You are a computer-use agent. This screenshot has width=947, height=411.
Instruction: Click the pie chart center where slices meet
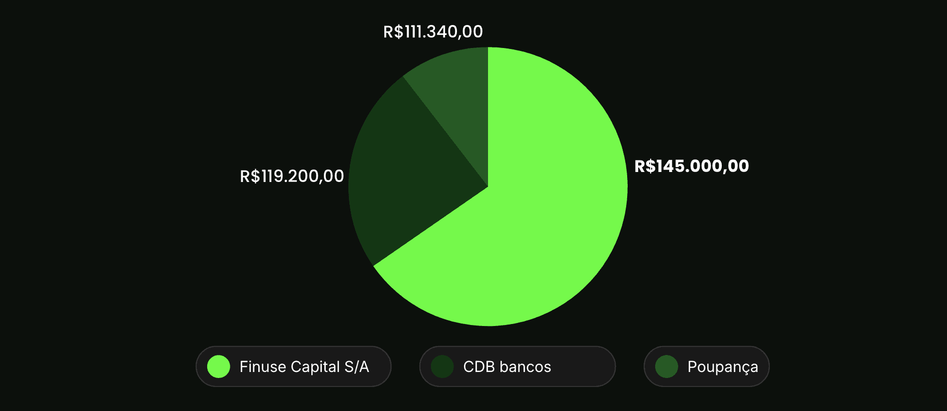point(488,187)
